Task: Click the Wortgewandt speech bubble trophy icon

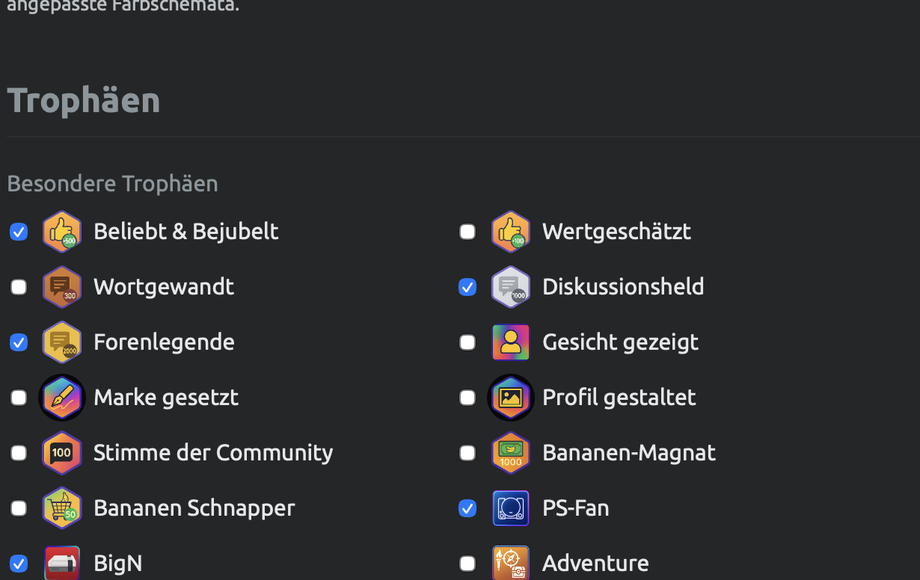Action: [62, 287]
